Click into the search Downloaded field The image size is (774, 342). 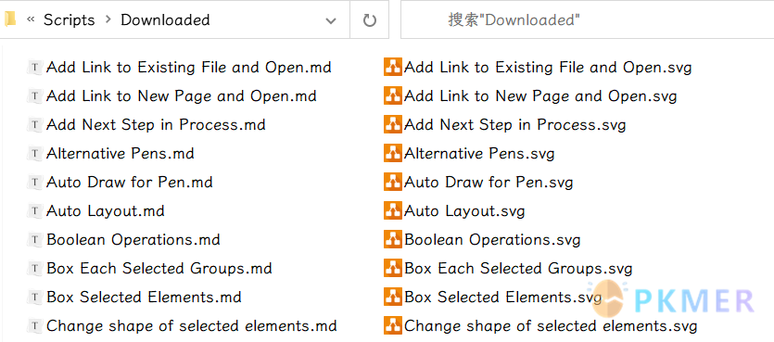(x=587, y=19)
